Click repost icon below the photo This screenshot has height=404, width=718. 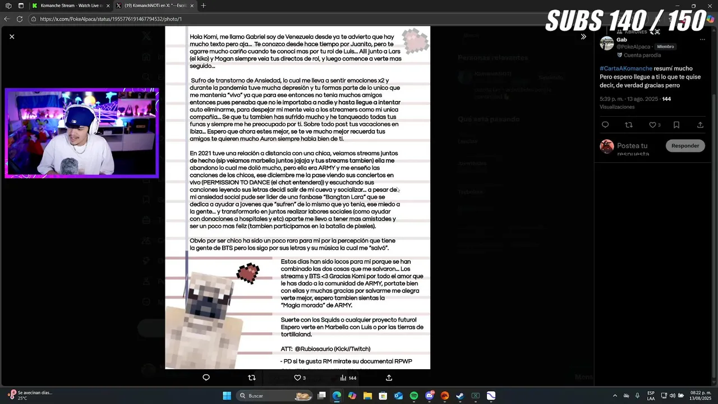[x=252, y=378]
